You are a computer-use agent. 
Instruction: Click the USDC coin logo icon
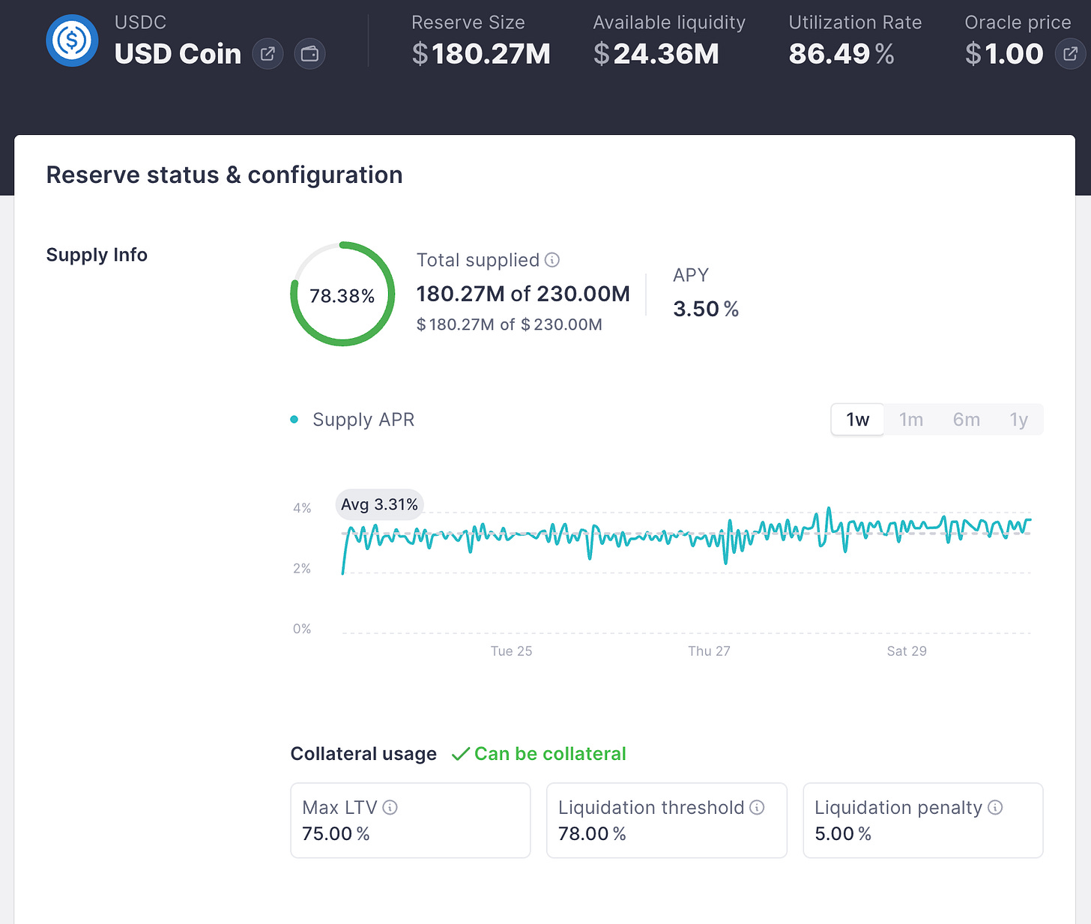click(72, 40)
